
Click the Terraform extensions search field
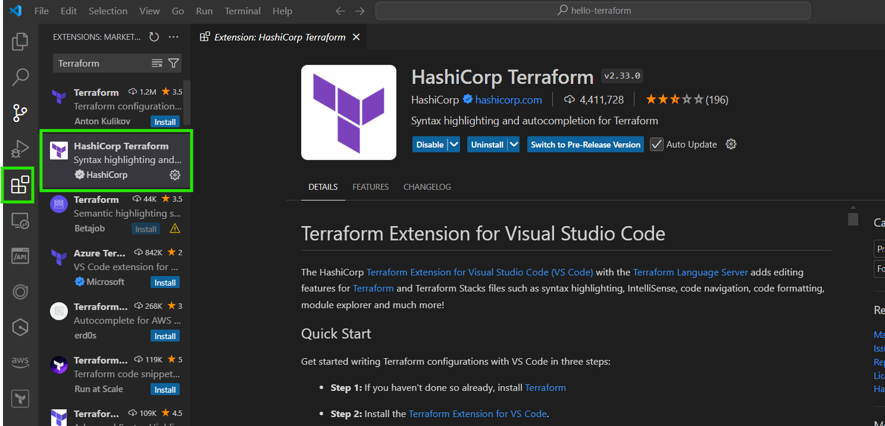[101, 63]
